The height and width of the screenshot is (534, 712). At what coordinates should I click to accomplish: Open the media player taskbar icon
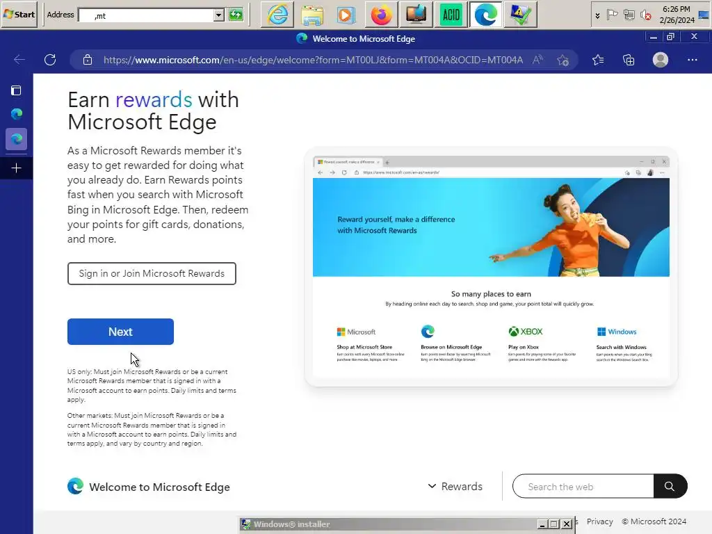coord(346,15)
